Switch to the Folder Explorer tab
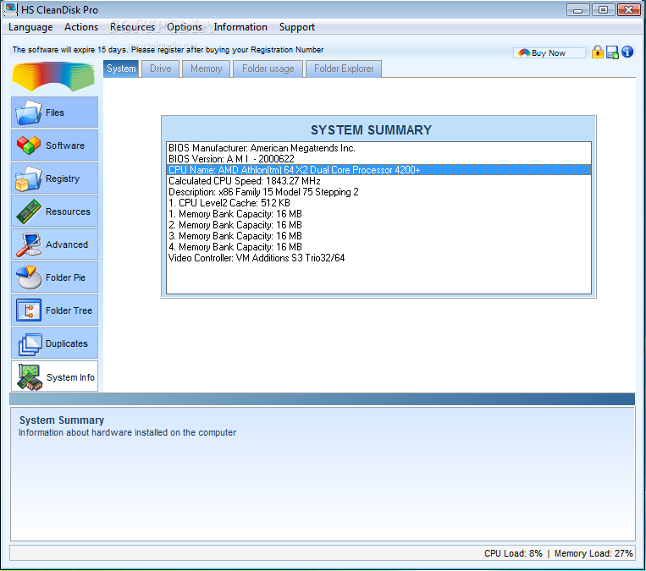646x571 pixels. pos(344,69)
